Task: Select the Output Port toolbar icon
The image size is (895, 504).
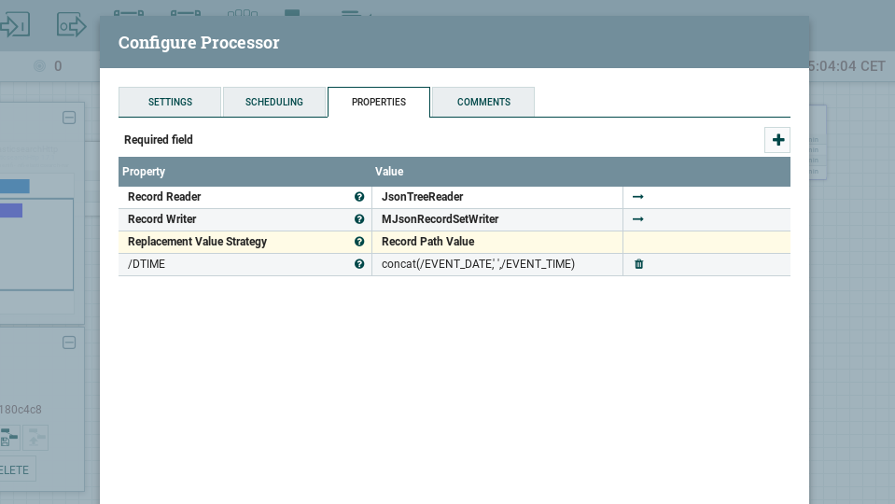Action: tap(71, 25)
